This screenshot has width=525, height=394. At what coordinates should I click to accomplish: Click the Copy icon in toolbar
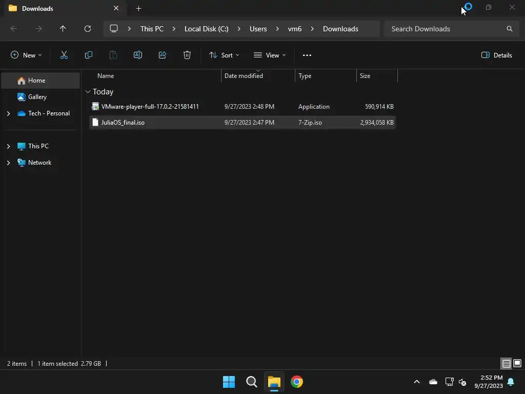coord(88,55)
